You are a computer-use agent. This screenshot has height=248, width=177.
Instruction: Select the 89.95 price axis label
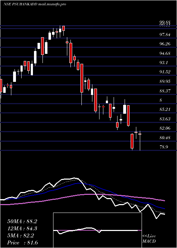pos(165,81)
